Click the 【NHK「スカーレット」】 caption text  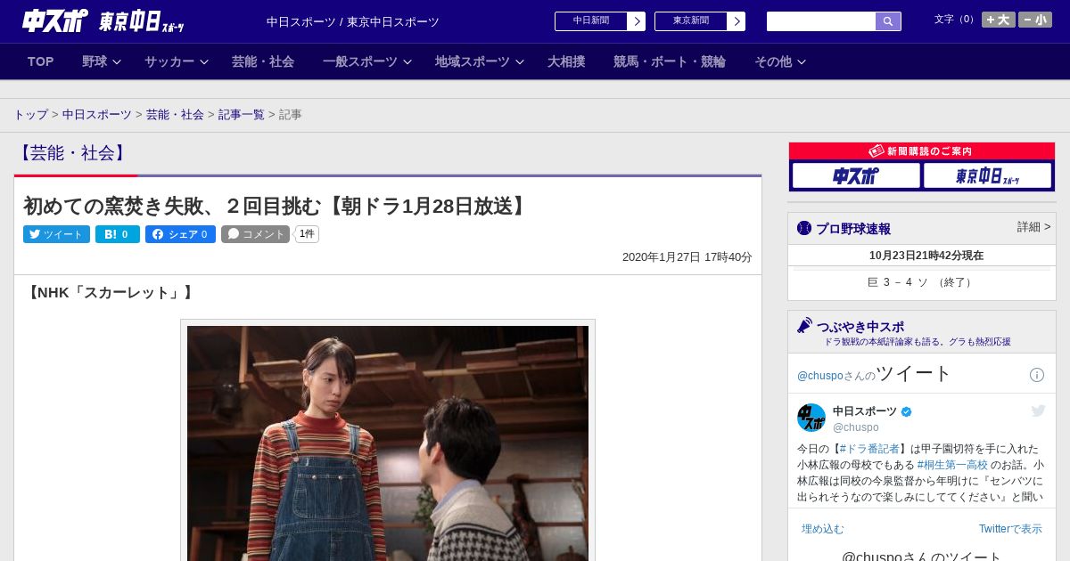tap(110, 293)
